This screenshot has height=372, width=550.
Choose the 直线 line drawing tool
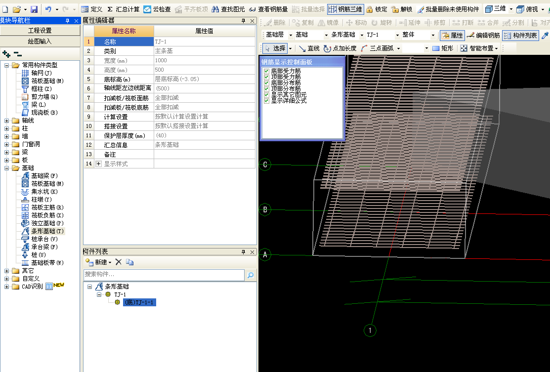pyautogui.click(x=309, y=48)
